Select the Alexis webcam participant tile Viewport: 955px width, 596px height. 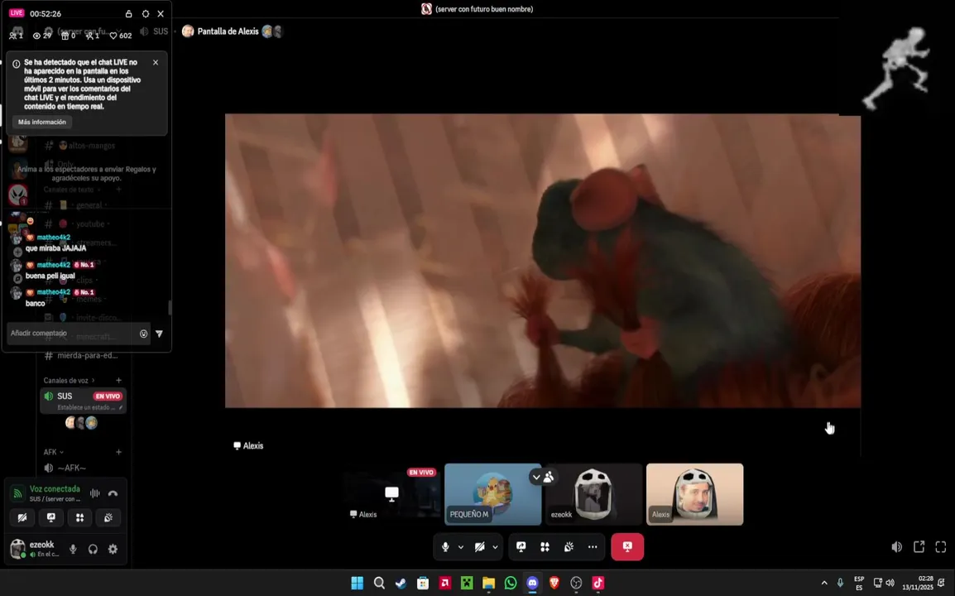(x=695, y=494)
